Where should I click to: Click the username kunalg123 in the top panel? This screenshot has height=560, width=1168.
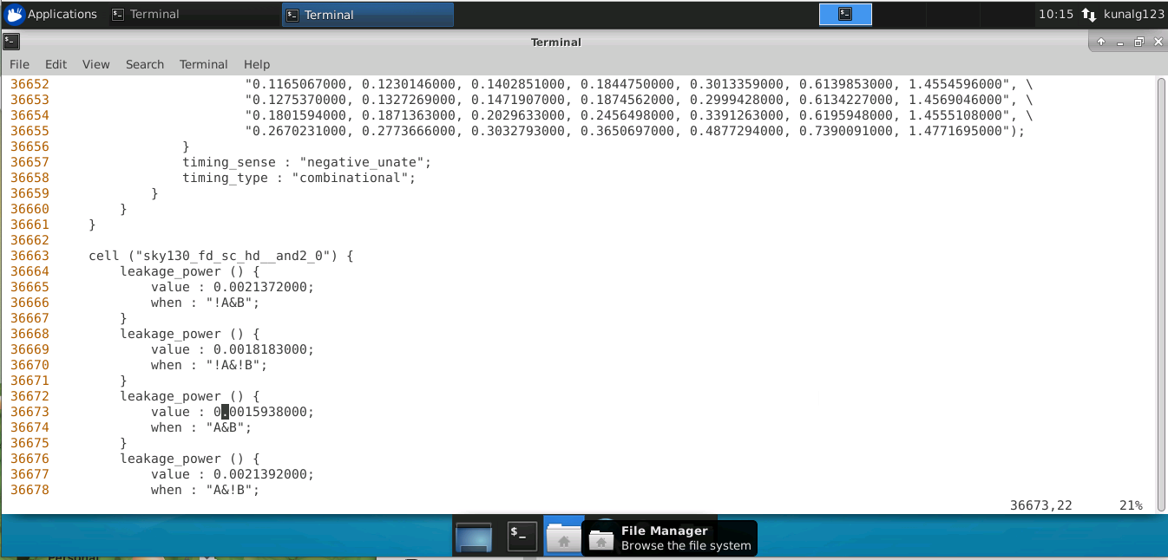1129,14
